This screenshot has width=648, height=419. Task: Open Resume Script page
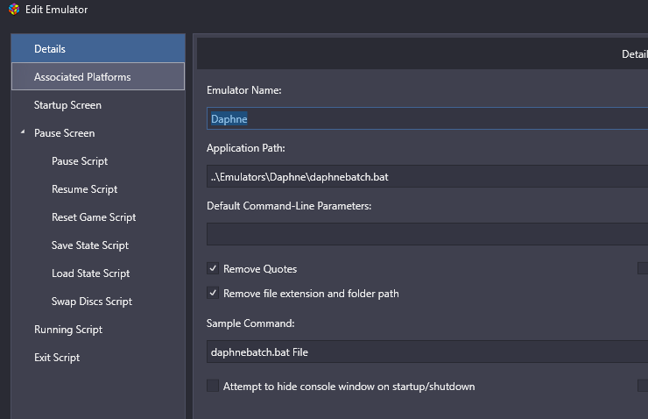98,189
